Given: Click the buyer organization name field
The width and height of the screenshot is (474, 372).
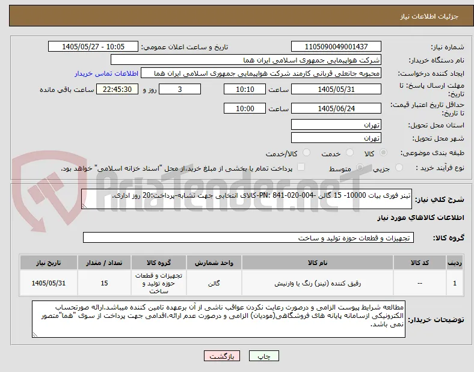Looking at the screenshot, I should (246, 59).
